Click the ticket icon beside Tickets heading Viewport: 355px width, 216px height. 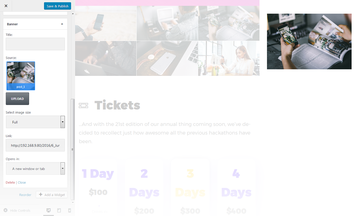tap(83, 106)
